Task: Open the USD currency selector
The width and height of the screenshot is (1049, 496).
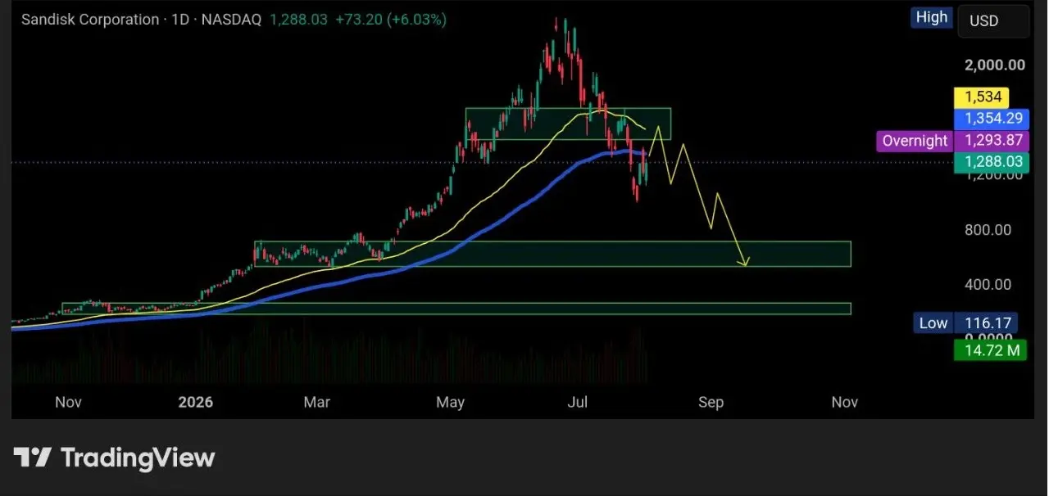Action: 993,21
